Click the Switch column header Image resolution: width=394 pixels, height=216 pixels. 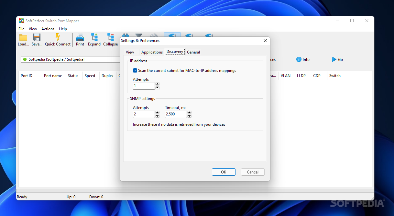(x=340, y=76)
